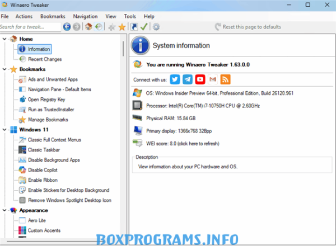Click the gear settings toolbar icon
Screen dimensions: 336x246
156,27
